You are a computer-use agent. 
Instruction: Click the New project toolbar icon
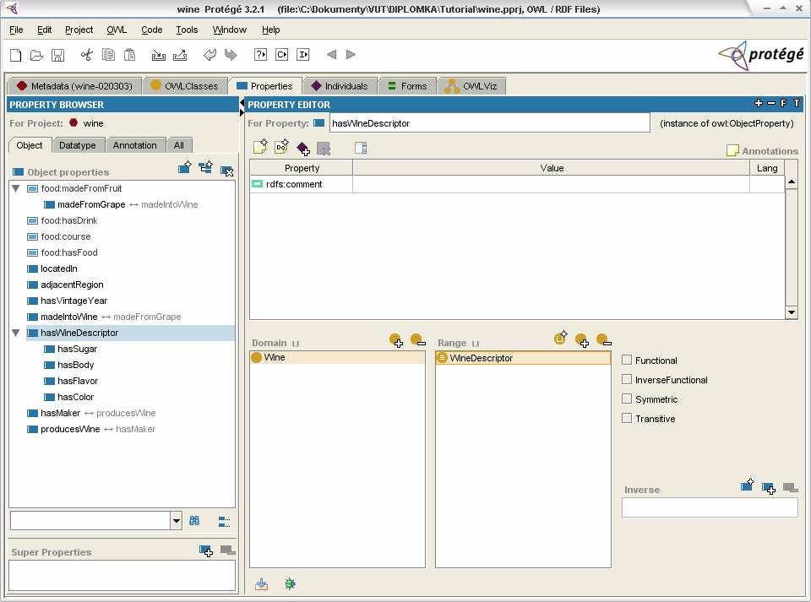16,55
